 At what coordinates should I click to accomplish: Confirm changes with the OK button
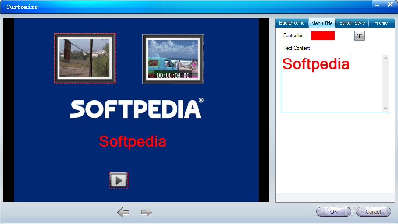(334, 212)
